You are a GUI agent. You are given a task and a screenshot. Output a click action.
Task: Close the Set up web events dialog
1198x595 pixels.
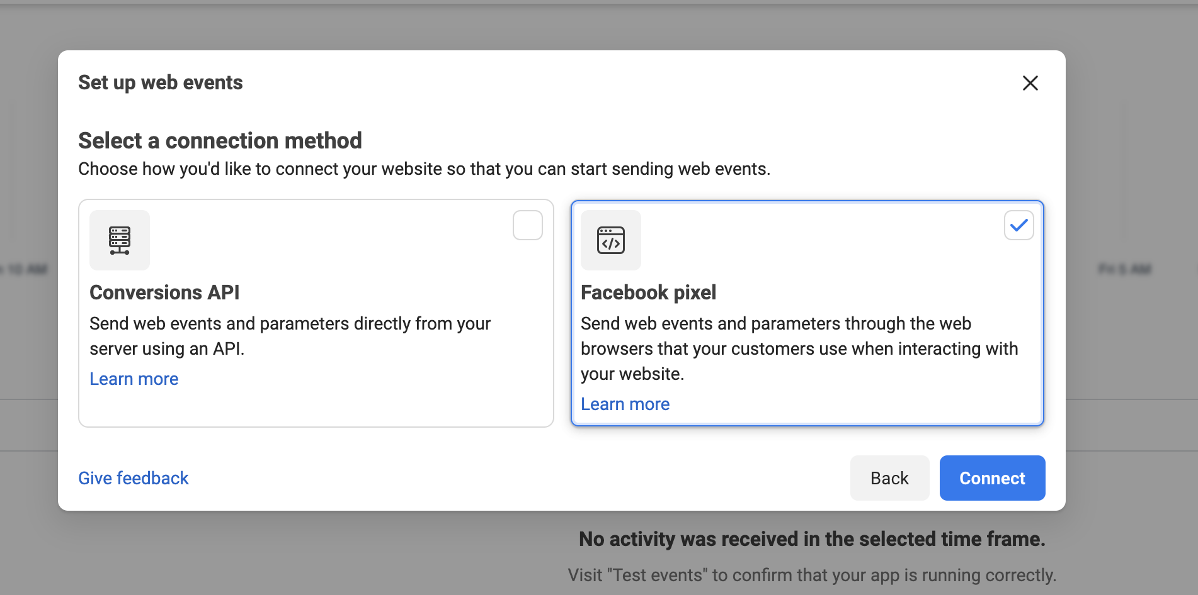click(1030, 83)
